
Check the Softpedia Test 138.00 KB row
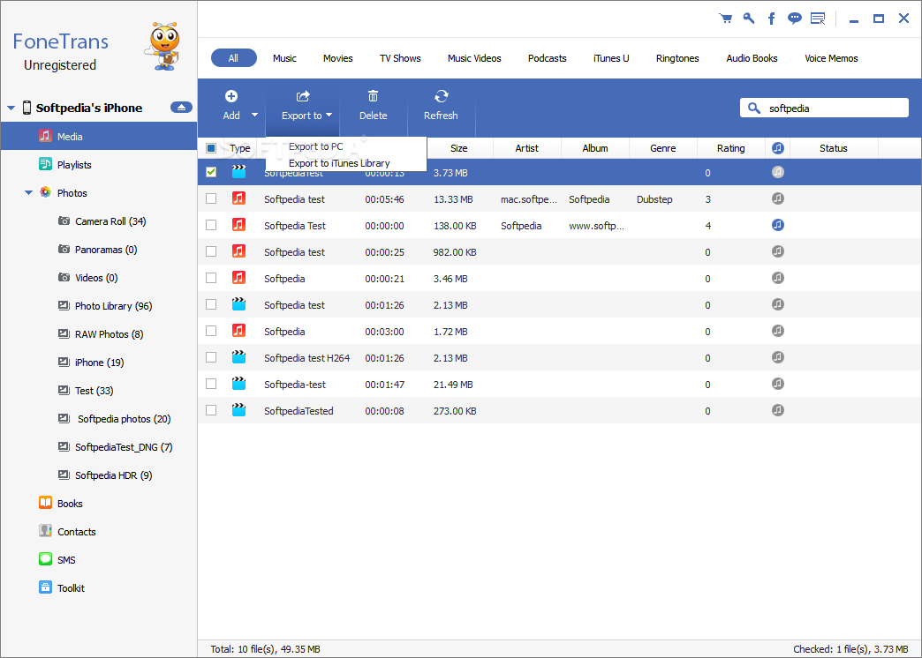point(210,225)
